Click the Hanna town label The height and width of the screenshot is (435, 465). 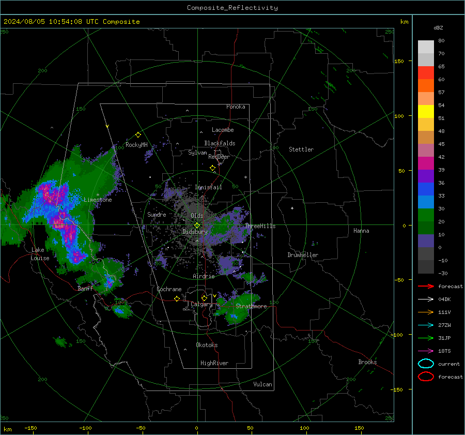361,231
